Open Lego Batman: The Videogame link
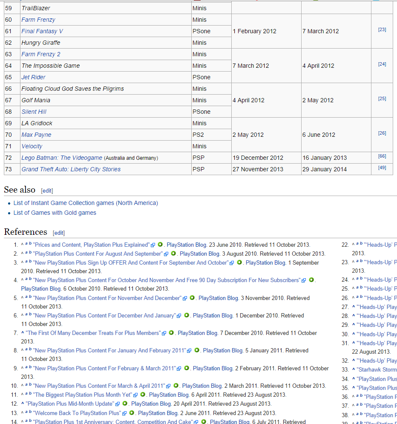The image size is (397, 424). coord(62,158)
